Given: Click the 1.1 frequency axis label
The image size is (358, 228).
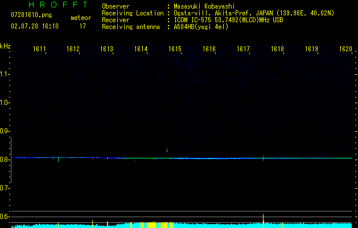Looking at the screenshot, I should coord(5,74).
